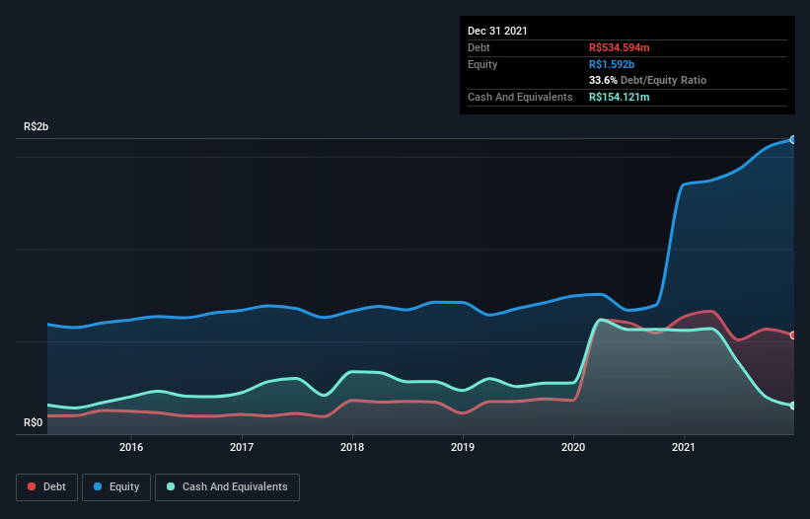
Task: Click the R$2b y-axis label
Action: (37, 126)
